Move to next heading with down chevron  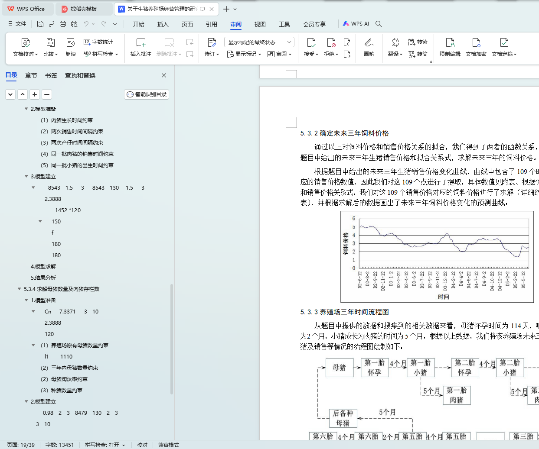click(x=10, y=94)
